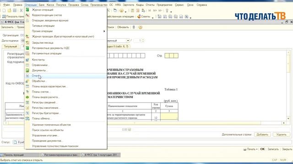Click the Удалить button
Viewport: 293px width, 164px height.
[282, 134]
